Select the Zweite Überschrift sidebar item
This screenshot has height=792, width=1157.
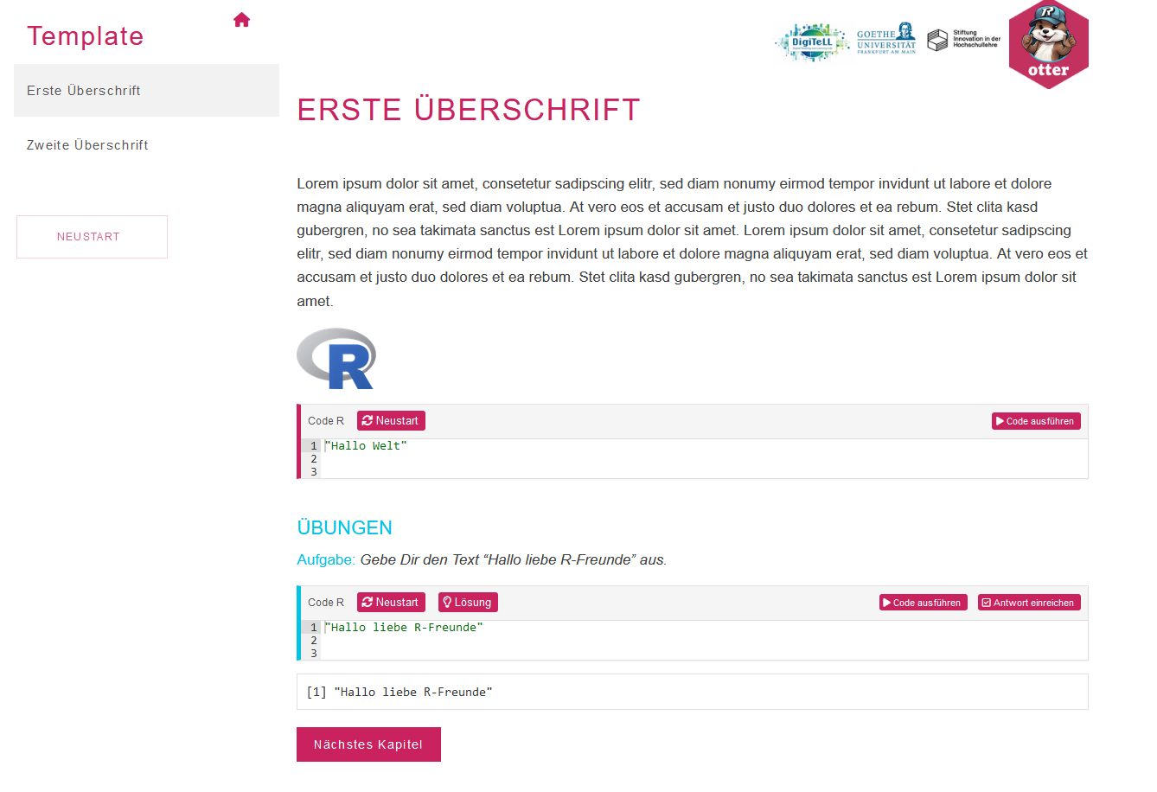click(x=146, y=145)
